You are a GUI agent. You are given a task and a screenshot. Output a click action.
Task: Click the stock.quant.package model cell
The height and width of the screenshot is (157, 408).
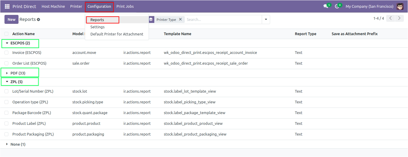click(x=90, y=113)
